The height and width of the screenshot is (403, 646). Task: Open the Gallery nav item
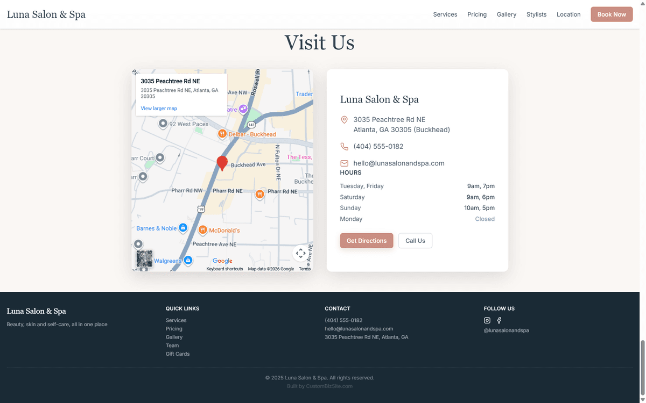[507, 15]
